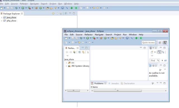Image resolution: width=179 pixels, height=108 pixels.
Task: Open the Project menu in the front window
Action: 117,35
